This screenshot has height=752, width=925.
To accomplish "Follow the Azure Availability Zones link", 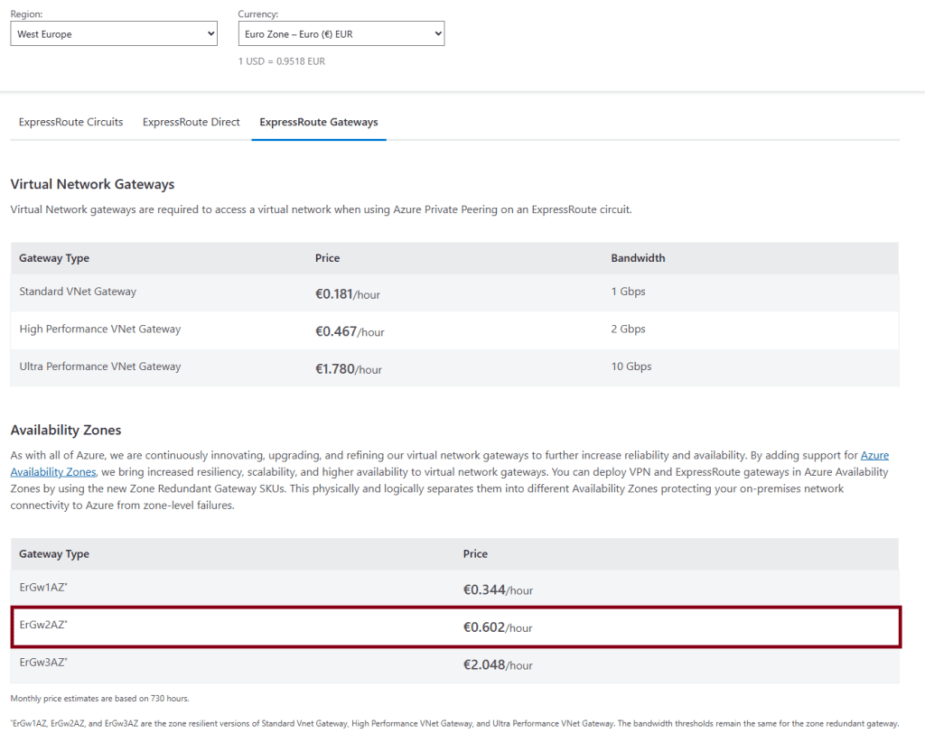I will pos(874,456).
